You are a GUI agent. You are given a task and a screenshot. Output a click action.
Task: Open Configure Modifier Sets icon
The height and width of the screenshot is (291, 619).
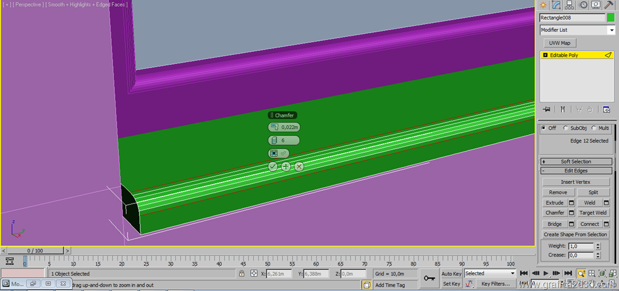[x=606, y=109]
